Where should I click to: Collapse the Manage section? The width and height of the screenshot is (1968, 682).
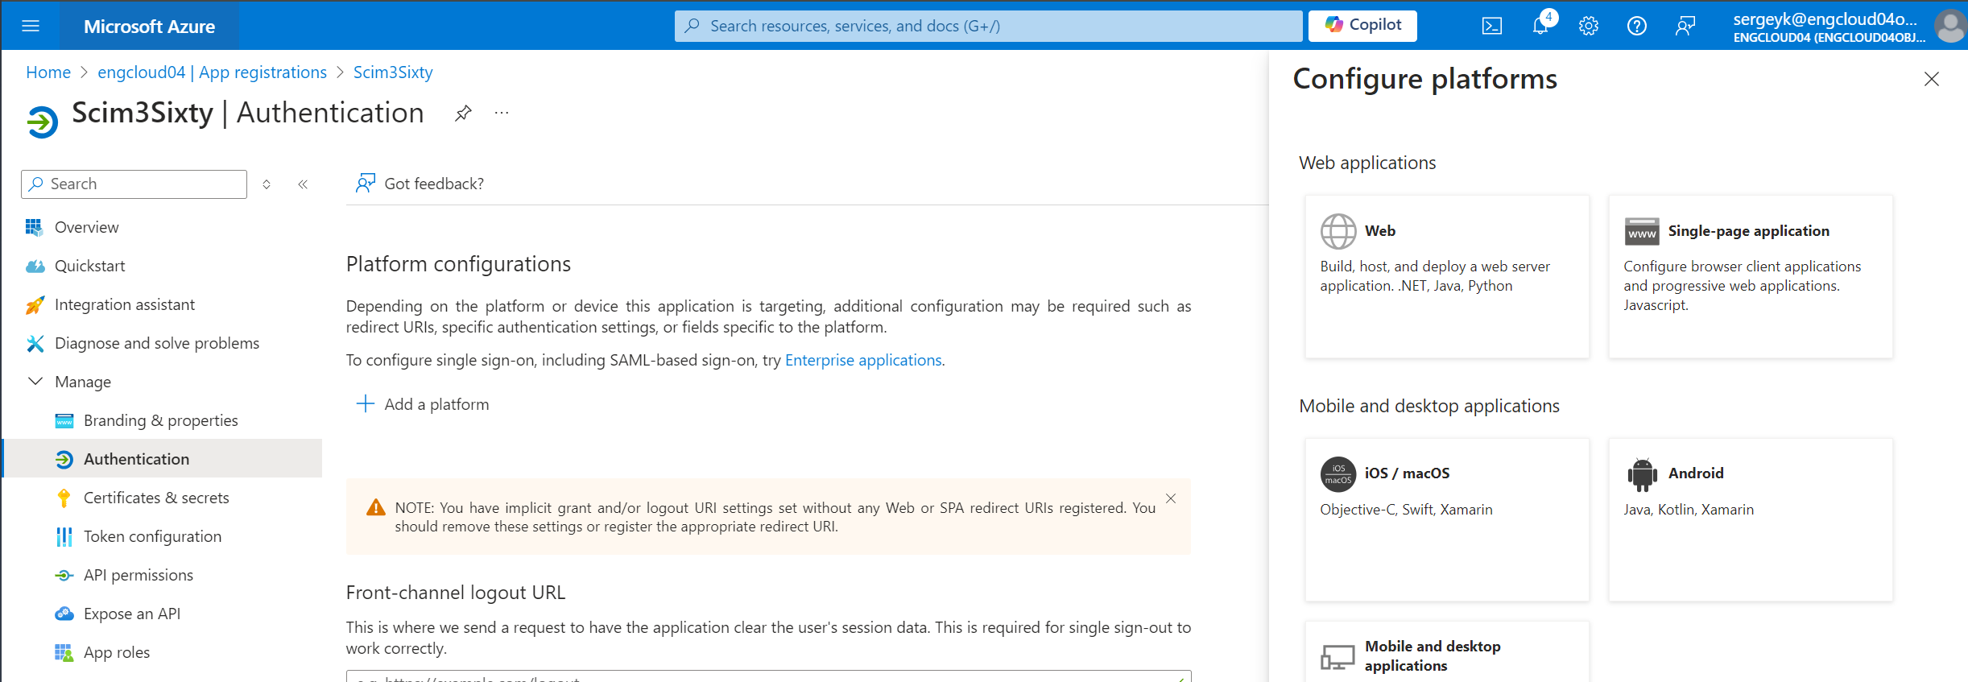(x=35, y=382)
